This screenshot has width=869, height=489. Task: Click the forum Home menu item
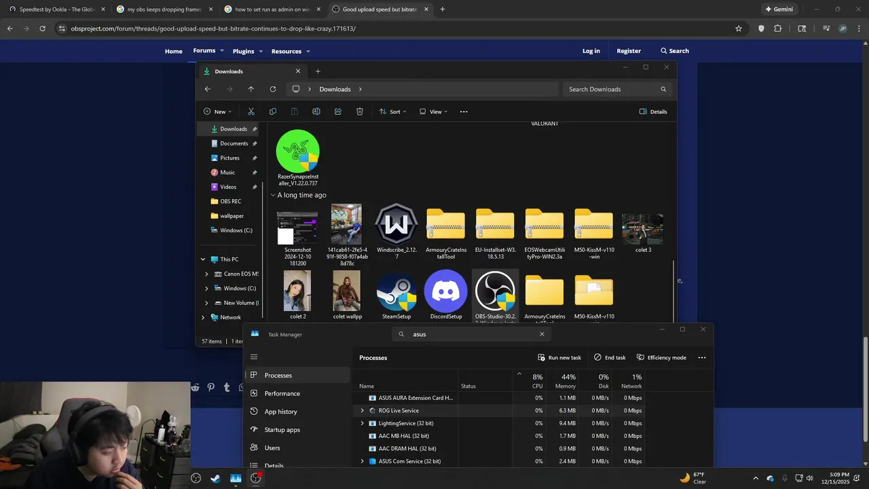coord(174,51)
